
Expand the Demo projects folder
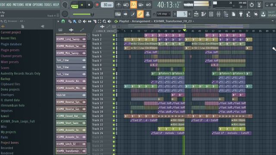[10, 90]
